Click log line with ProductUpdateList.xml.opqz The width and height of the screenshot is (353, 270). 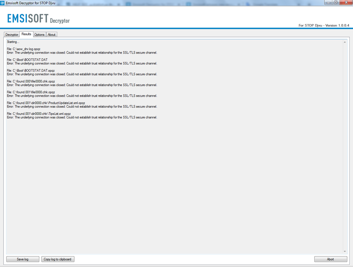pyautogui.click(x=46, y=103)
